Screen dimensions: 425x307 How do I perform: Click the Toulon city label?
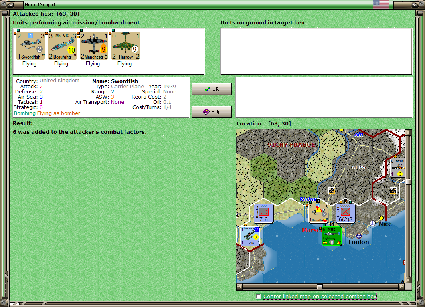coord(358,242)
